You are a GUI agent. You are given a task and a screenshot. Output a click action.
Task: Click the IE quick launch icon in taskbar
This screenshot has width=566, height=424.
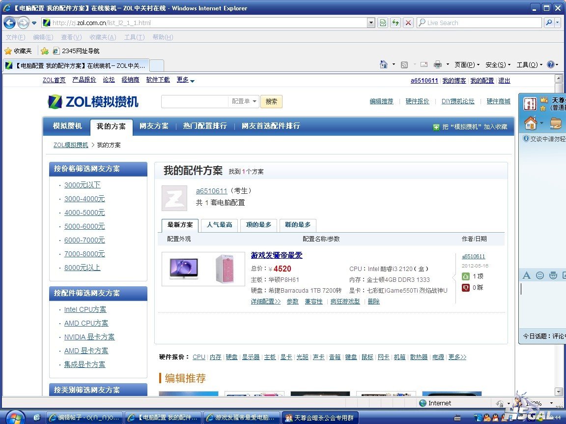point(36,418)
